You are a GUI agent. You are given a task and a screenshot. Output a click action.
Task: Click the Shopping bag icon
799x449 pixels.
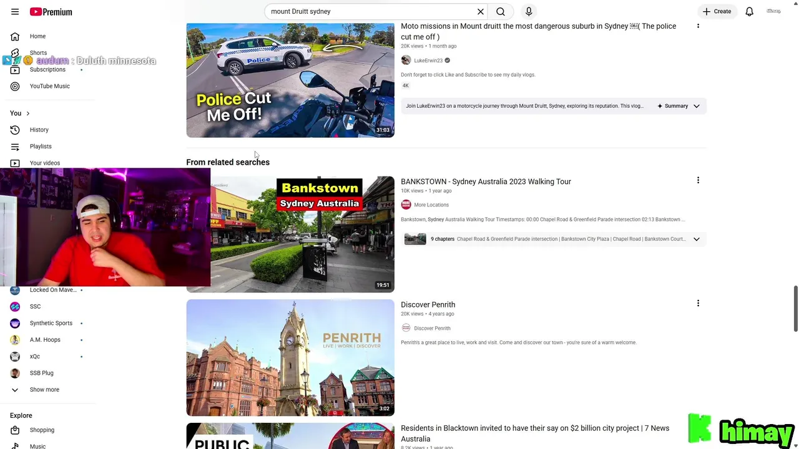pos(15,430)
